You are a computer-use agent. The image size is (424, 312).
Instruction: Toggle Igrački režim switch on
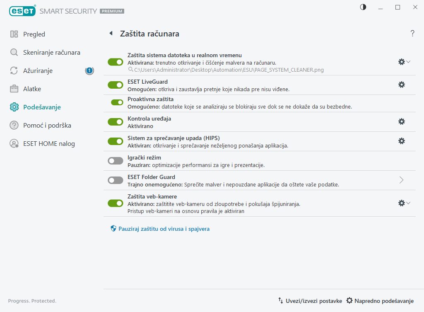click(116, 161)
